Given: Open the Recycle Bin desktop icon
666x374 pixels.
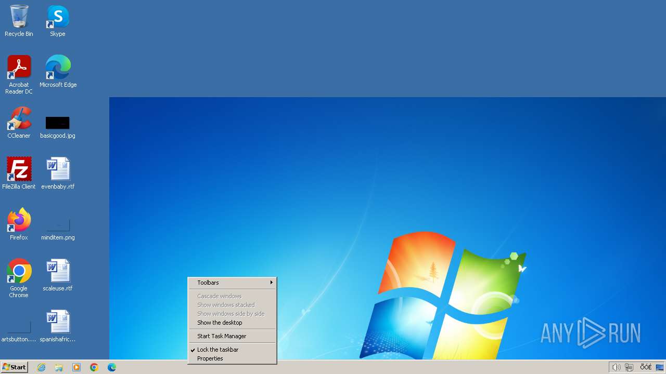Looking at the screenshot, I should 19,21.
